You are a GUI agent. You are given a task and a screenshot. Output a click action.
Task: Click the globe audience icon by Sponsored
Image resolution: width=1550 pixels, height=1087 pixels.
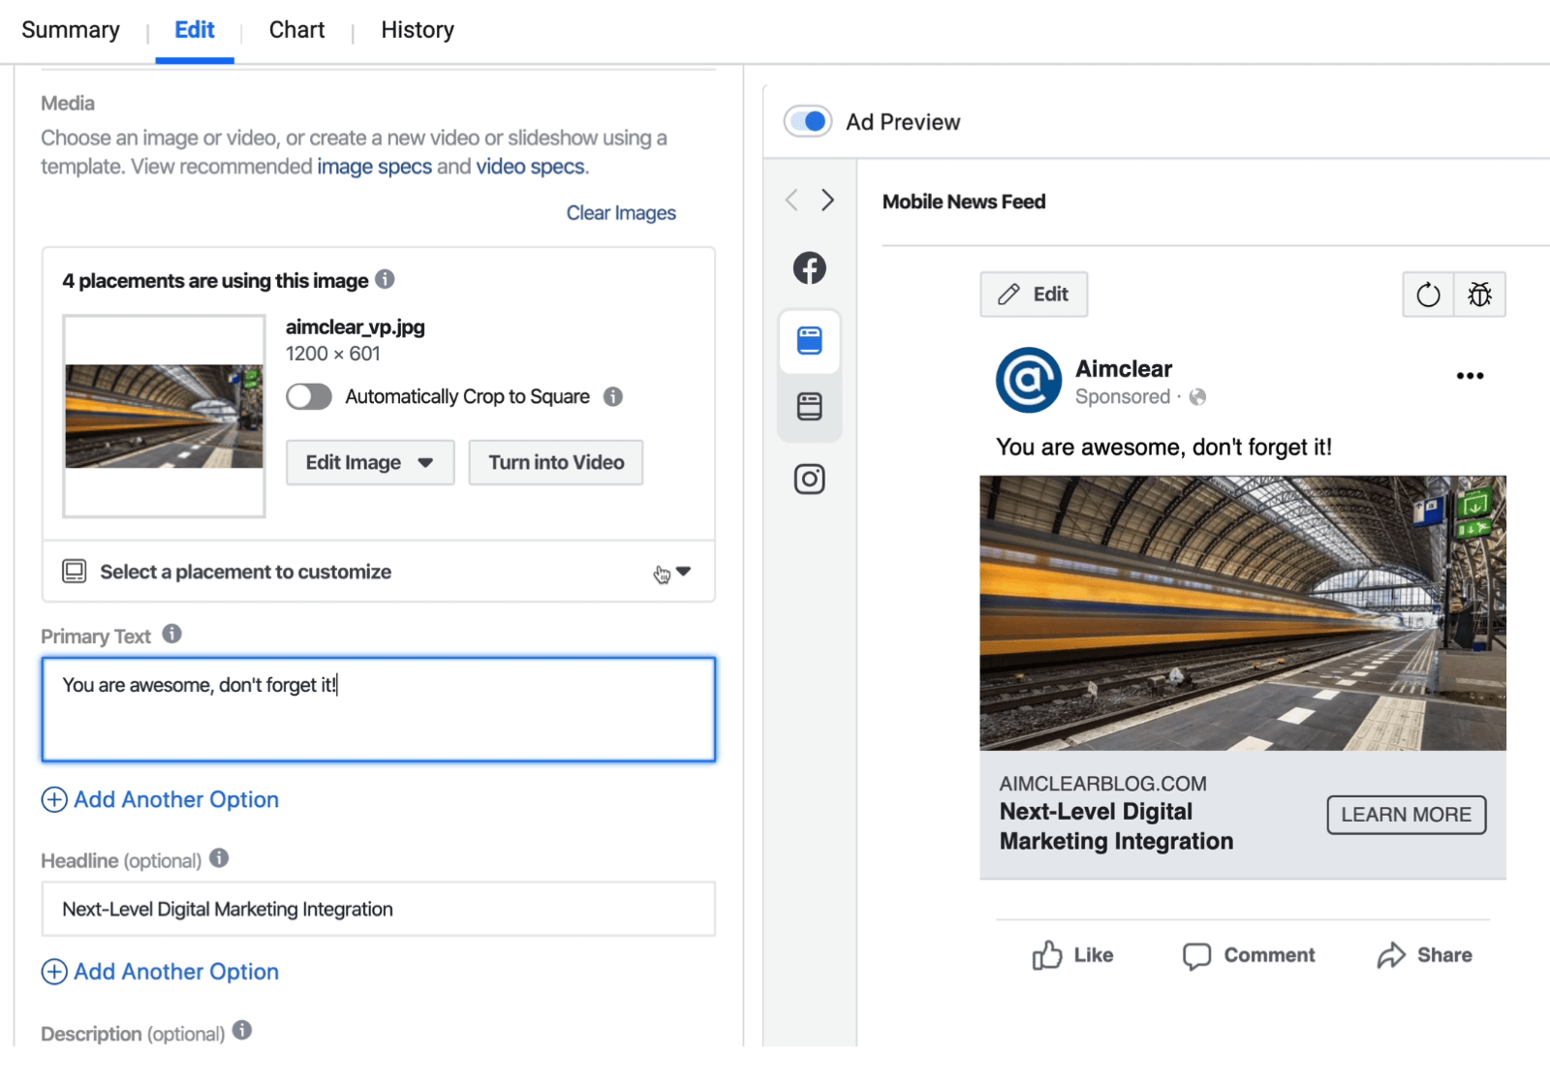coord(1198,397)
